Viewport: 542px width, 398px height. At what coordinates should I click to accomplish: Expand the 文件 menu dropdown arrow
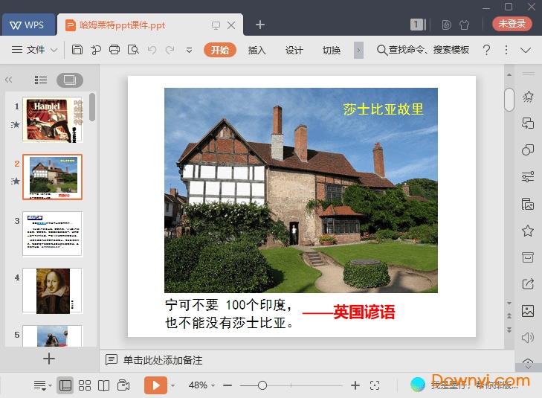point(54,51)
